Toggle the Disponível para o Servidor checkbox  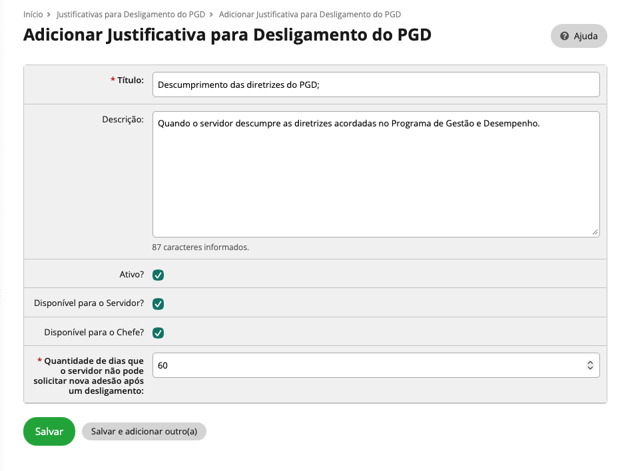coord(158,303)
